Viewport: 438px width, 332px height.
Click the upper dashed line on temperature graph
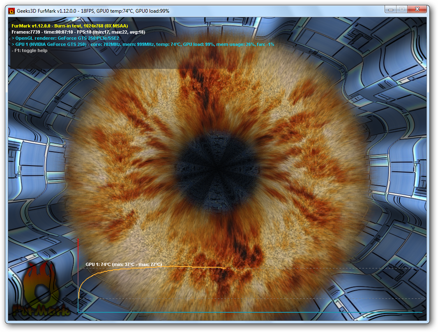click(329, 268)
